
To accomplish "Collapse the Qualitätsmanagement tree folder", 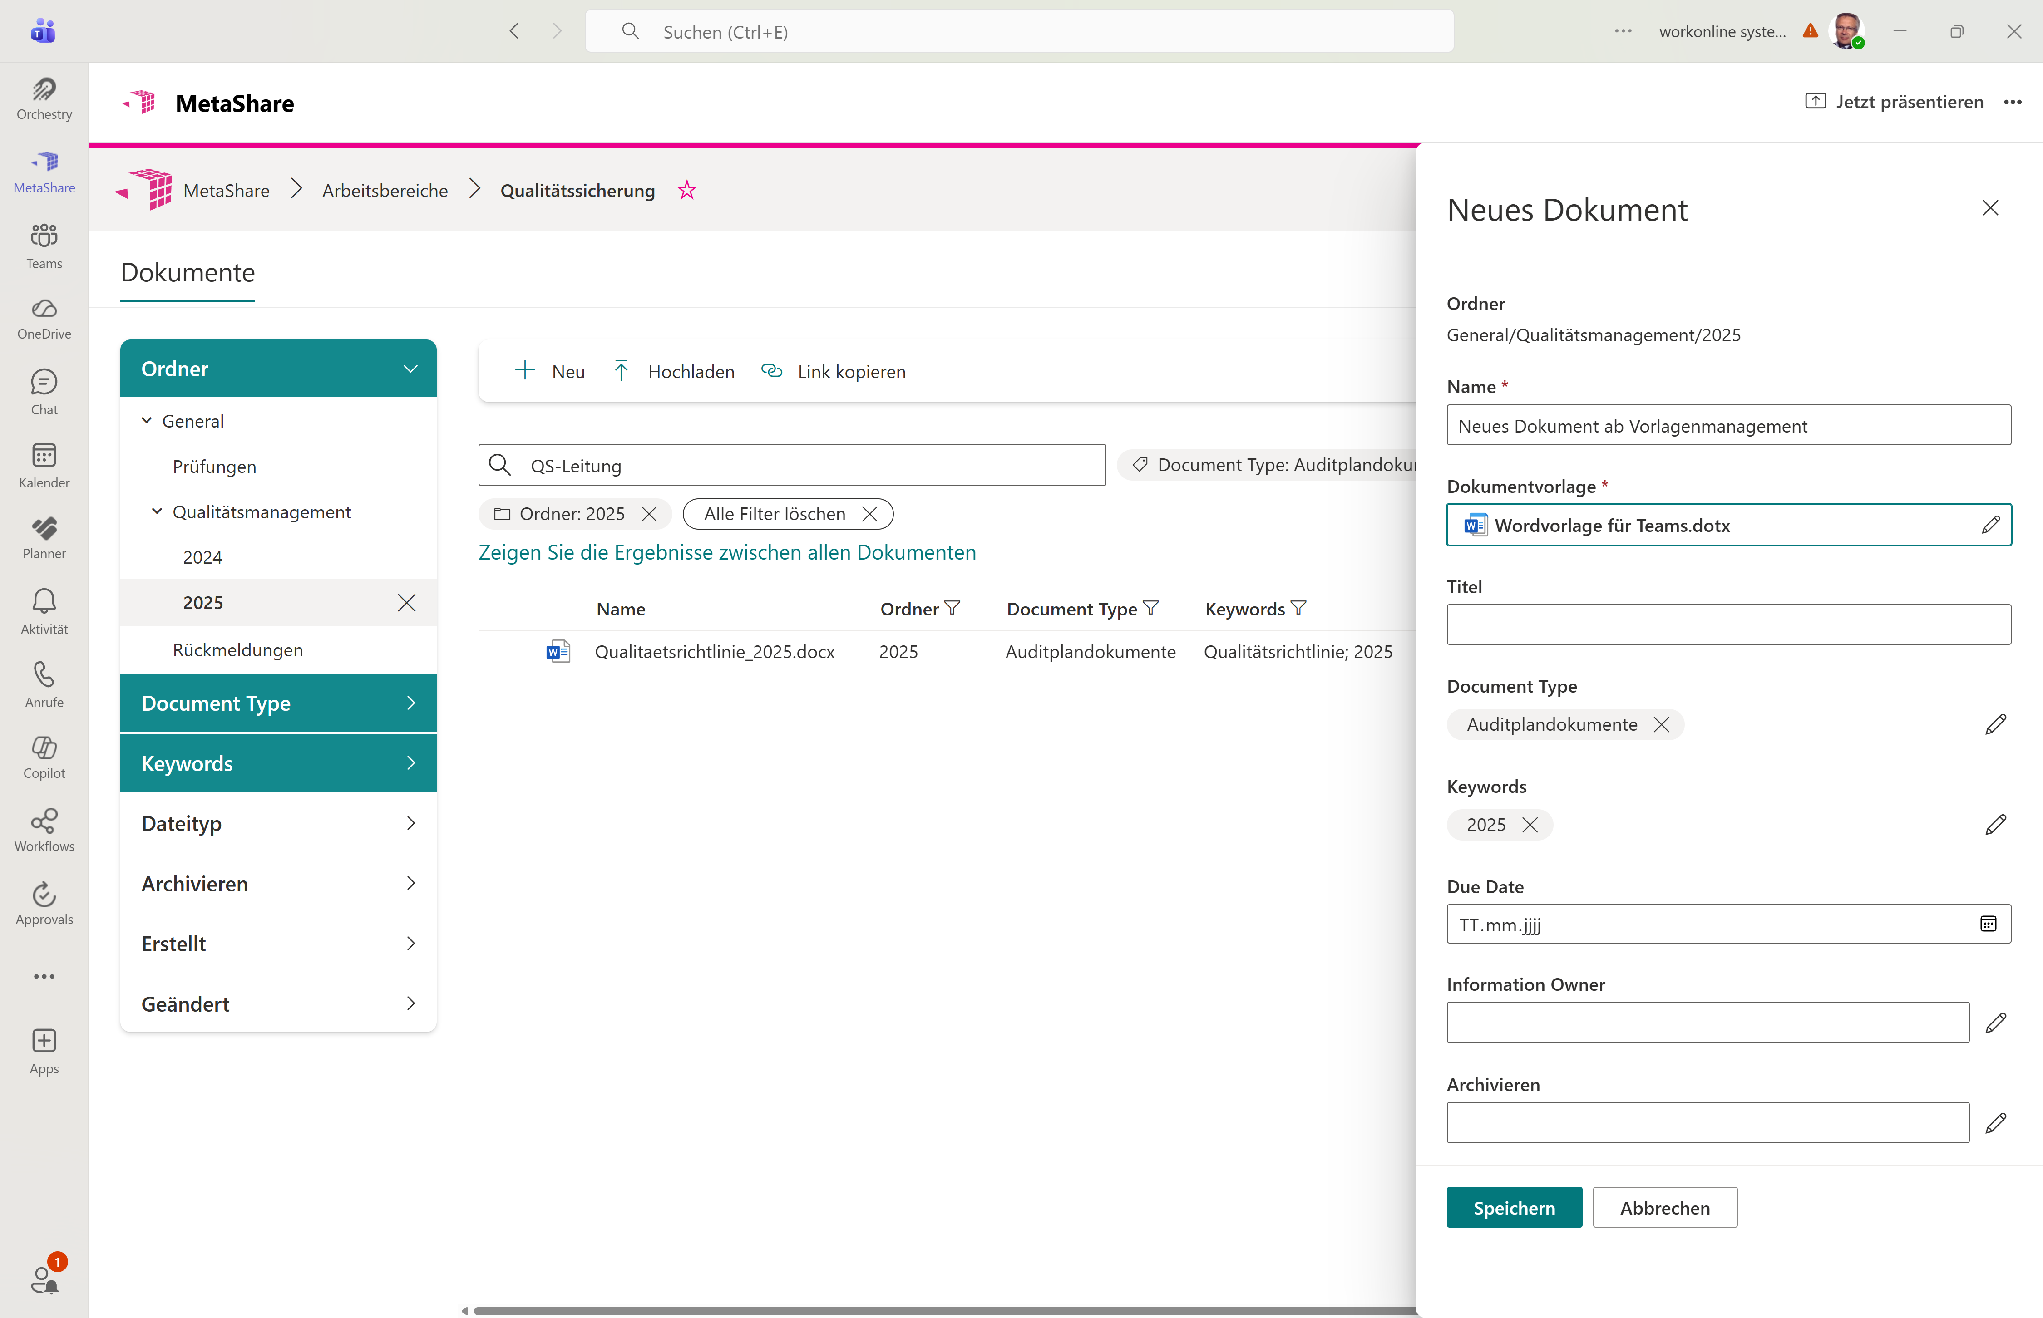I will 157,512.
